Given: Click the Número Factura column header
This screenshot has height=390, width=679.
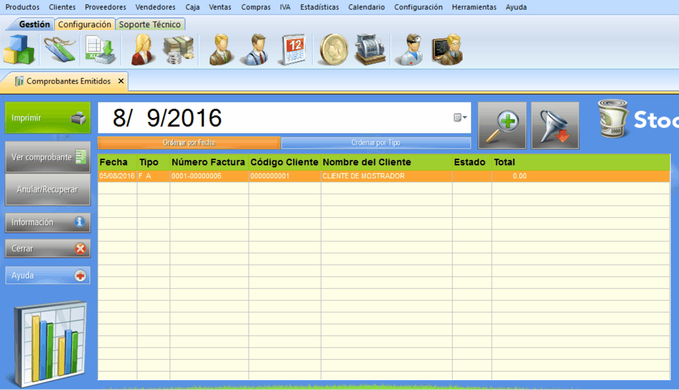Looking at the screenshot, I should [208, 162].
